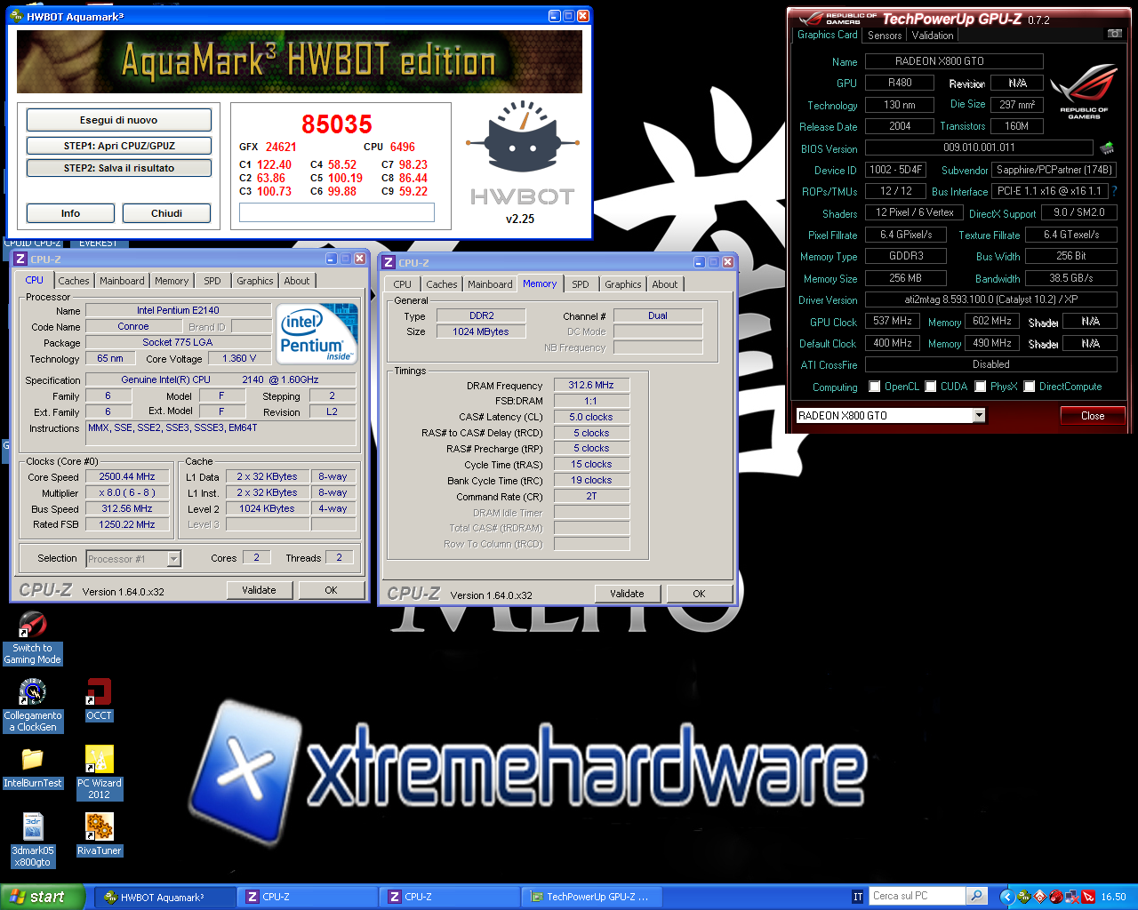Select the RivaTuner desktop shortcut
The image size is (1138, 910).
(x=99, y=834)
